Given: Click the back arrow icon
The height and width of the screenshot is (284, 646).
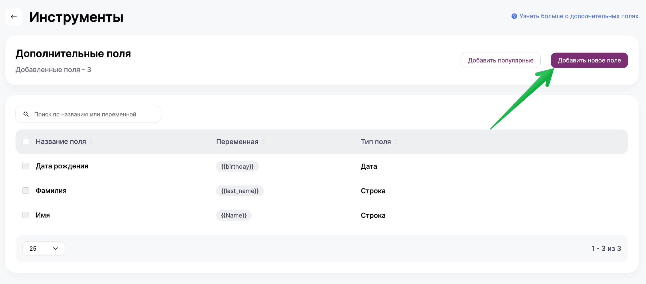Looking at the screenshot, I should [14, 17].
